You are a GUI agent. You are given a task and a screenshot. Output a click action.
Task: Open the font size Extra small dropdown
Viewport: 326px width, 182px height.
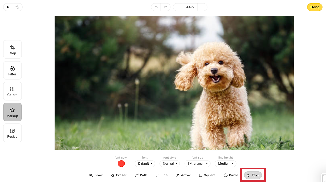pyautogui.click(x=198, y=164)
